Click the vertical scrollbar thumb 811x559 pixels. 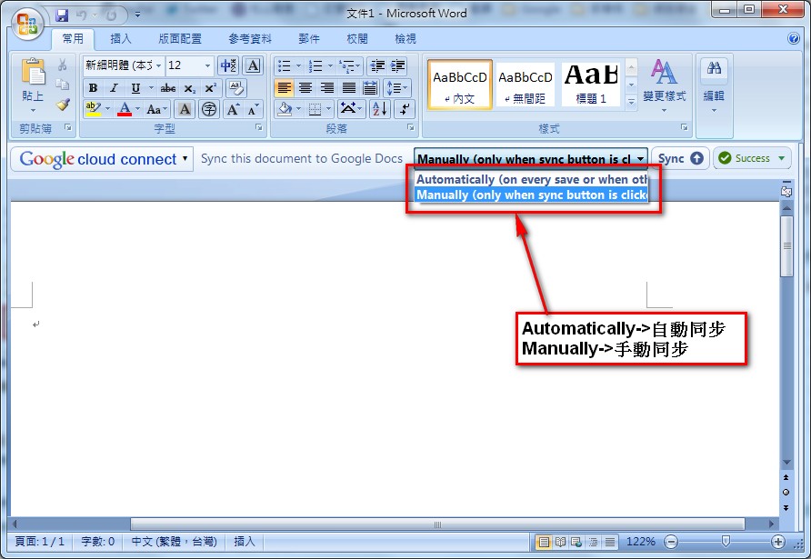point(786,246)
